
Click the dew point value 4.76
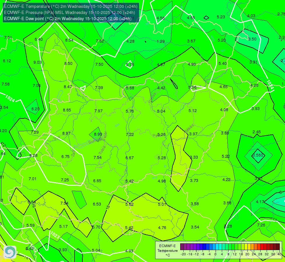click(x=162, y=228)
